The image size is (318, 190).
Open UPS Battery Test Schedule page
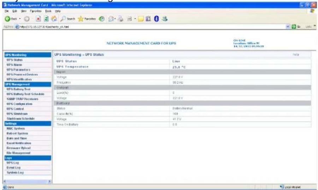point(25,94)
